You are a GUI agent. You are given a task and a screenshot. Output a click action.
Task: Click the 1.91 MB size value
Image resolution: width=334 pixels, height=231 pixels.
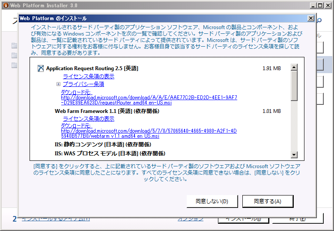click(271, 68)
